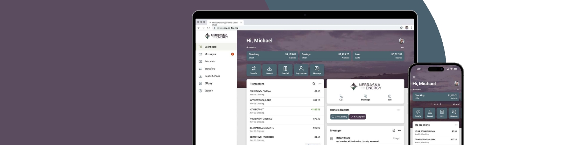Tap the Pay button on the phone
This screenshot has height=145, width=581.
pyautogui.click(x=442, y=113)
